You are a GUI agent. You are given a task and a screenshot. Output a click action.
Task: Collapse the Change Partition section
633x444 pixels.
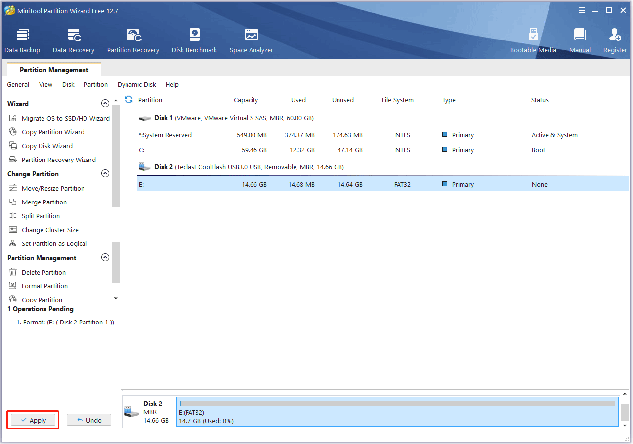pos(105,174)
